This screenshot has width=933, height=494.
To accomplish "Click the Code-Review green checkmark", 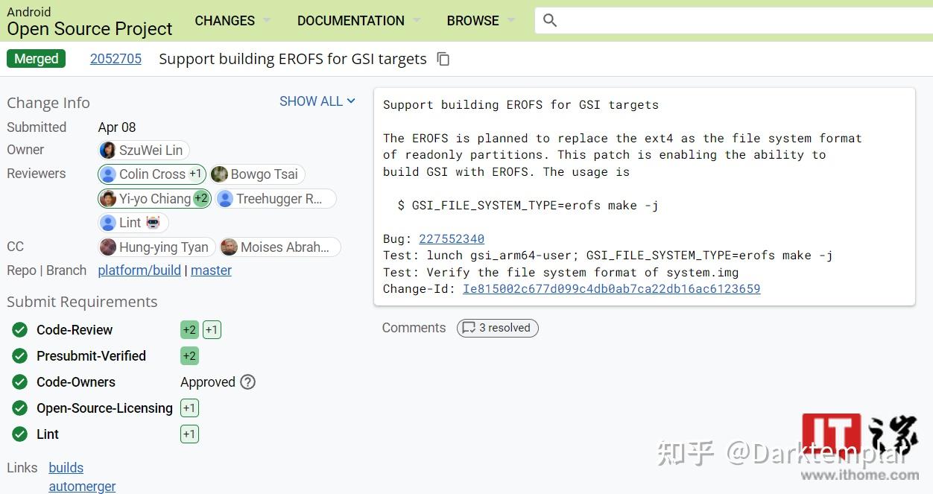I will coord(19,329).
